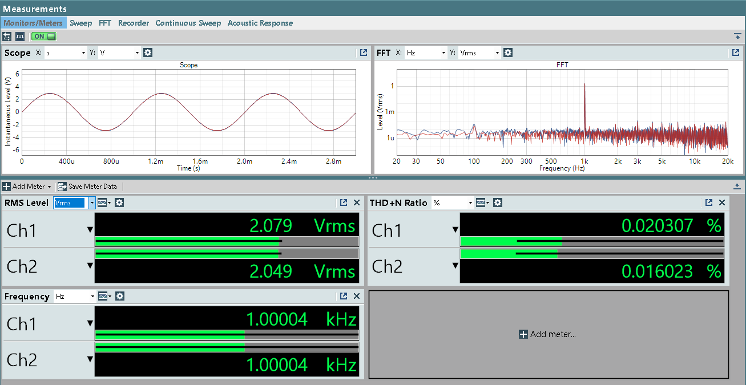
Task: Open the Add Meter dropdown menu
Action: point(27,187)
